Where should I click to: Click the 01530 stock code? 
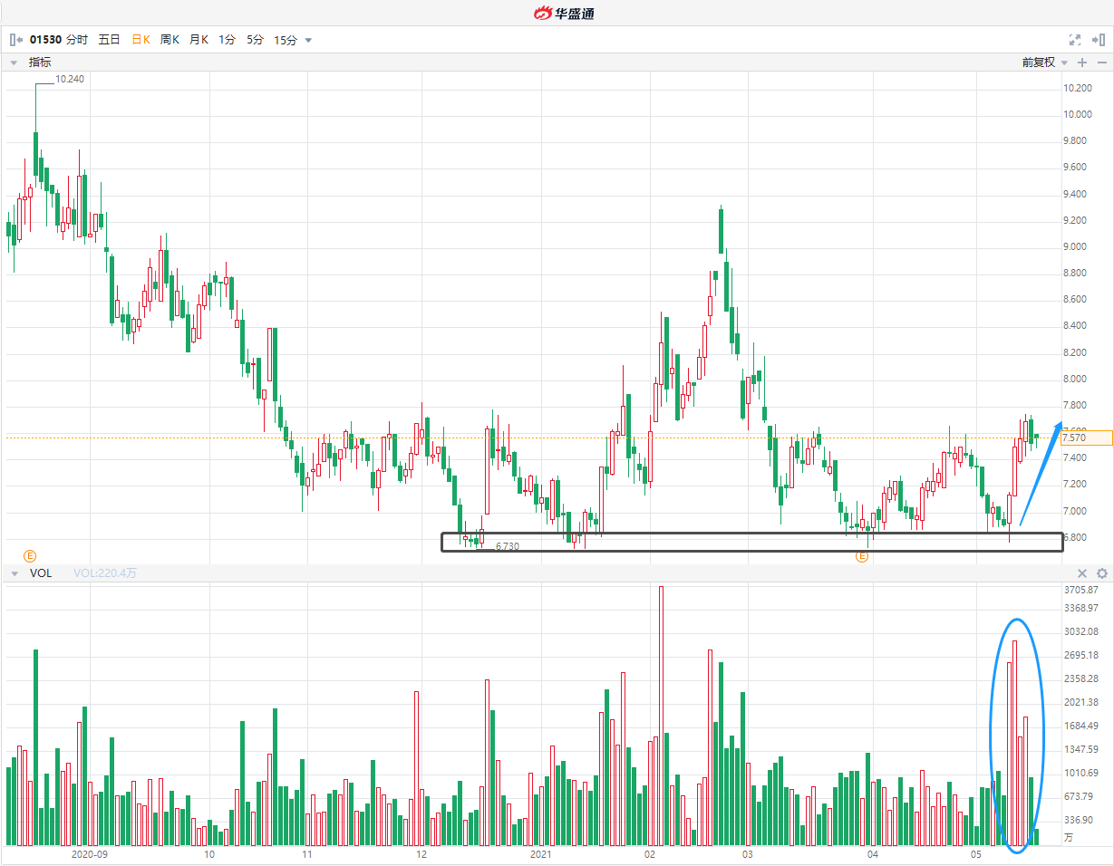[45, 40]
